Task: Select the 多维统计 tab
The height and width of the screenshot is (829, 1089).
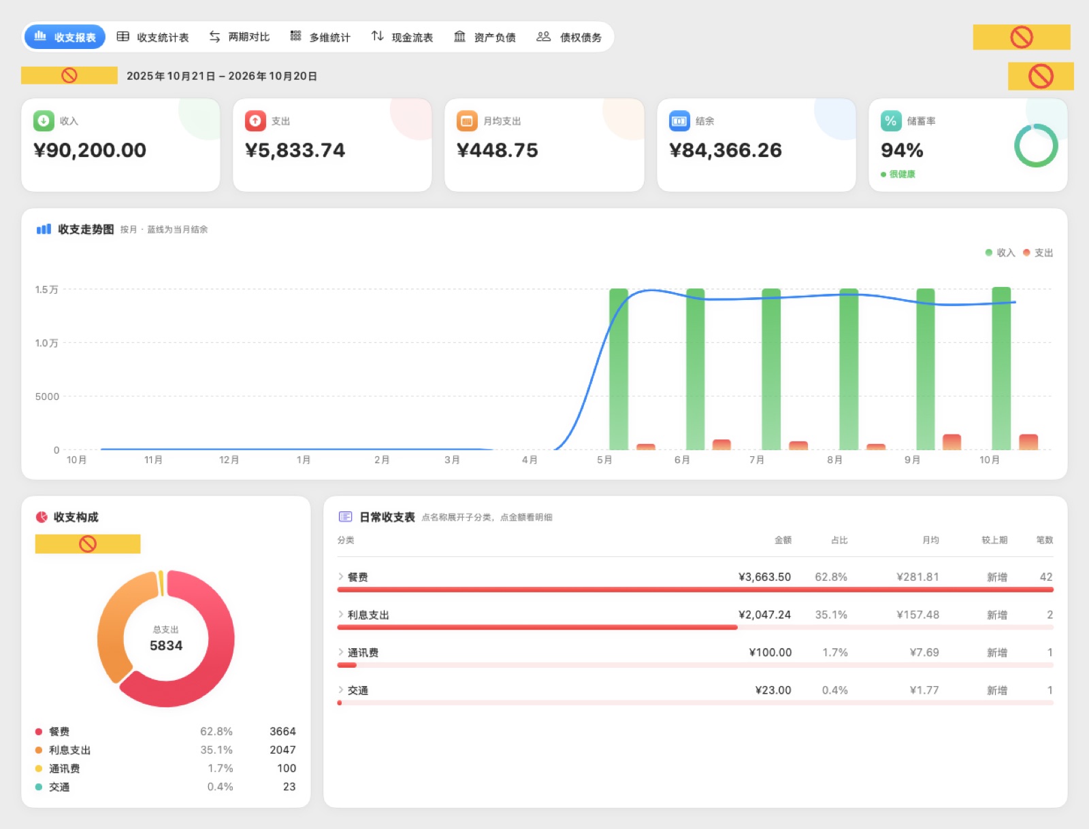Action: pyautogui.click(x=320, y=37)
